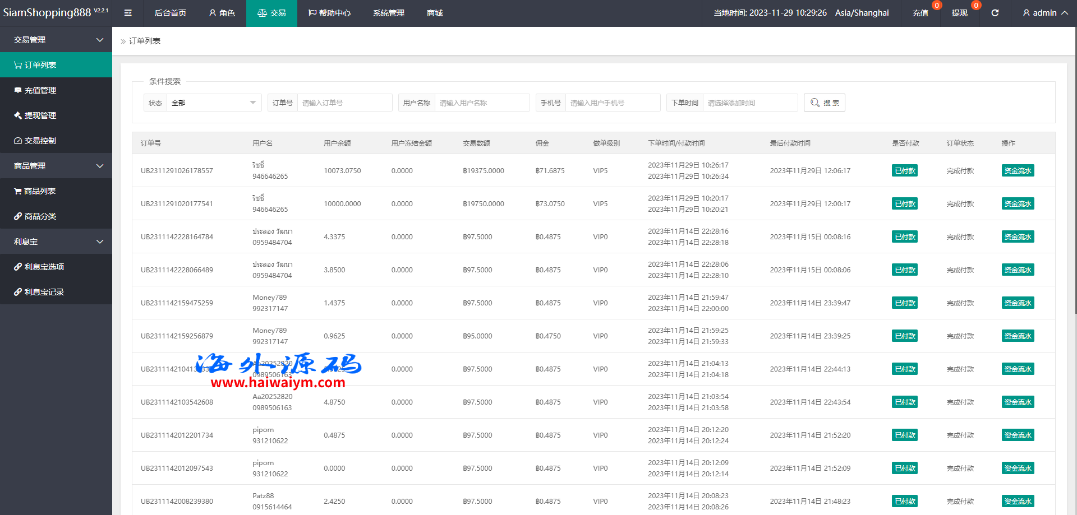The image size is (1077, 515).
Task: Click the 搜索 search button
Action: 824,103
